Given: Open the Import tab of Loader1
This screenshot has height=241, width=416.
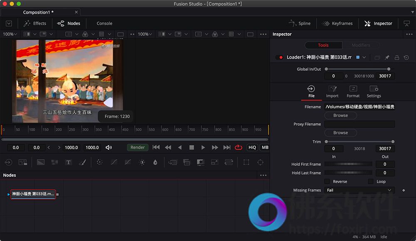Looking at the screenshot, I should [x=332, y=92].
